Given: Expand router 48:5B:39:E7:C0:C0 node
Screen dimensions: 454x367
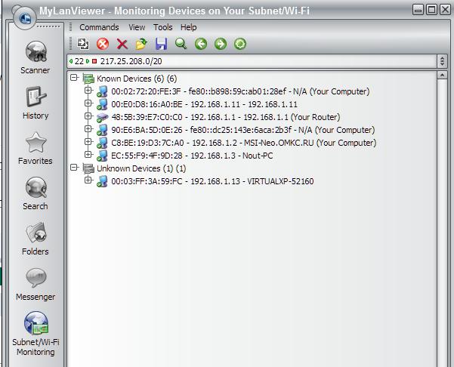Looking at the screenshot, I should tap(88, 116).
